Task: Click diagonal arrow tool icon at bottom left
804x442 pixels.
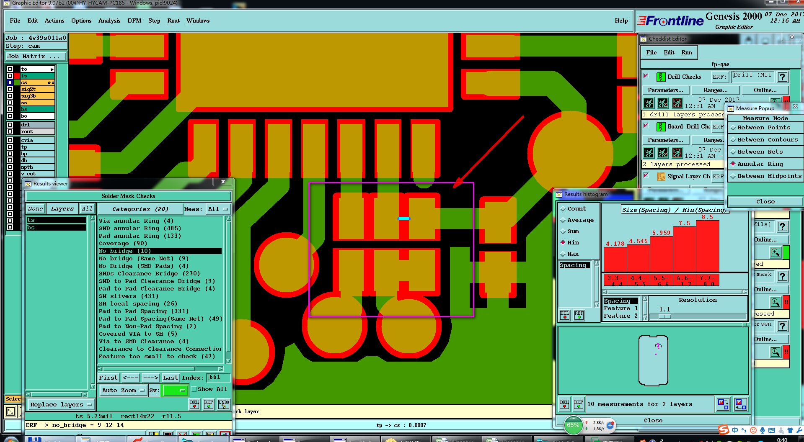Action: (10, 412)
